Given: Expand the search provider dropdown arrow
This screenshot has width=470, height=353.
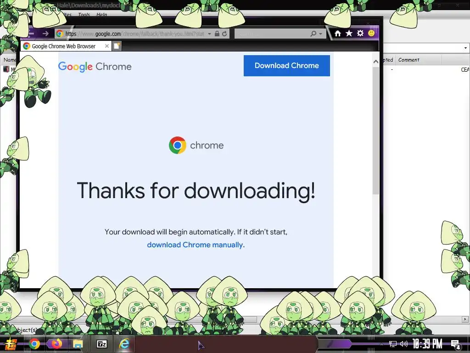Looking at the screenshot, I should pos(321,34).
